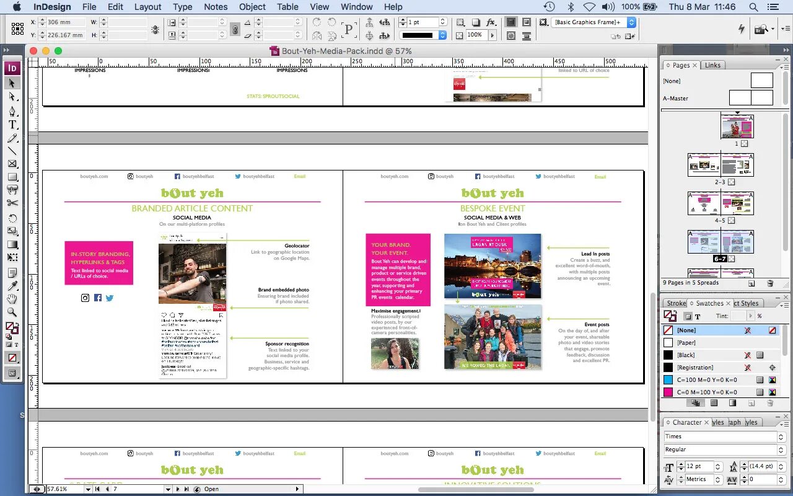Image resolution: width=793 pixels, height=496 pixels.
Task: Open page number dropdown in status bar
Action: click(x=168, y=489)
